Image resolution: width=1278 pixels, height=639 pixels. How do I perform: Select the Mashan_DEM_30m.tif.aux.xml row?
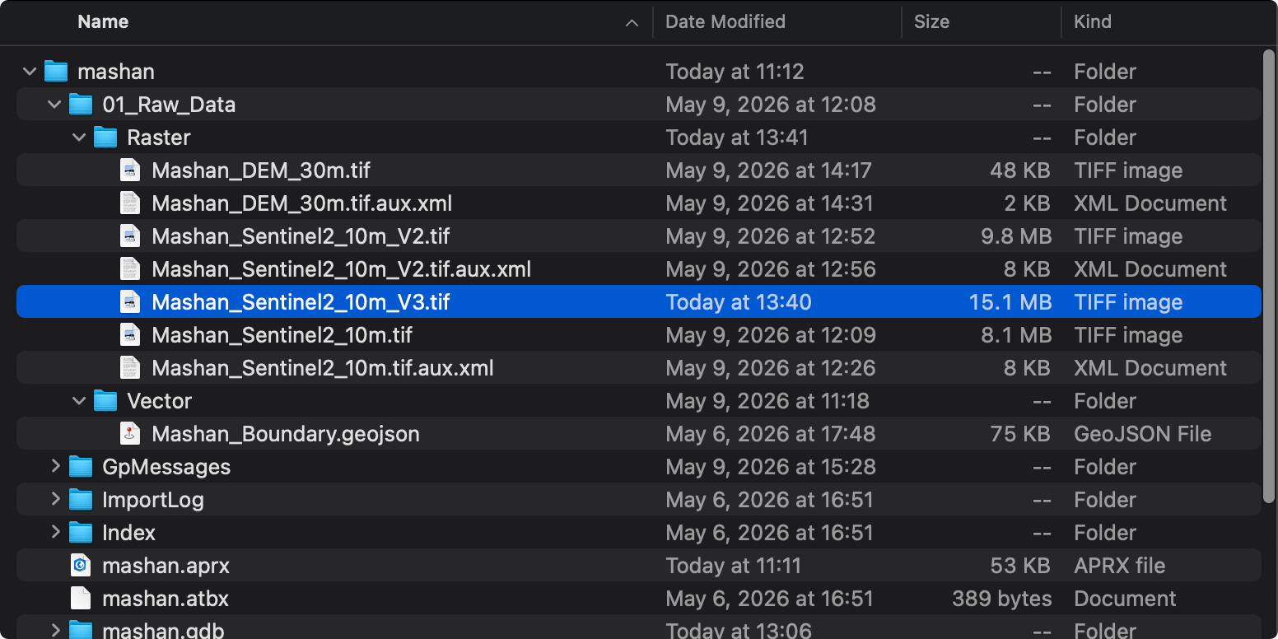click(x=639, y=203)
